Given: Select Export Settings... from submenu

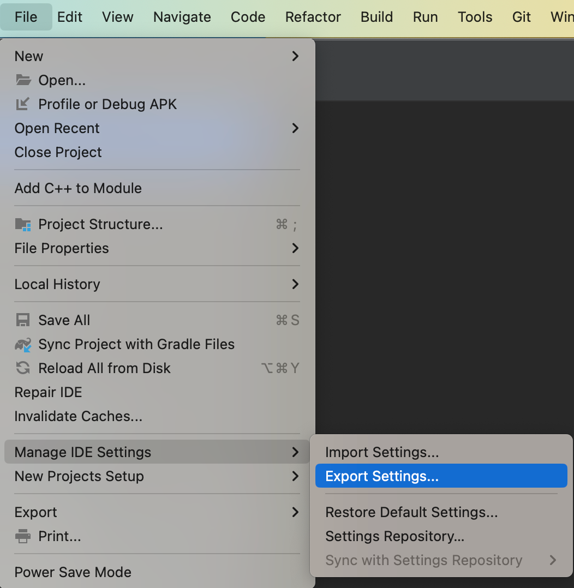Looking at the screenshot, I should click(382, 476).
